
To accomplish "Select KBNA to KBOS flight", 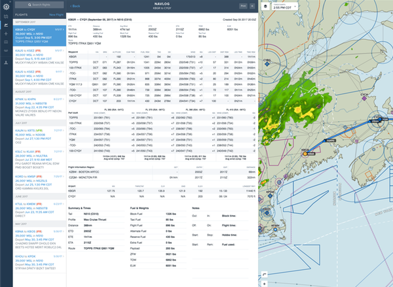I will pos(39,239).
